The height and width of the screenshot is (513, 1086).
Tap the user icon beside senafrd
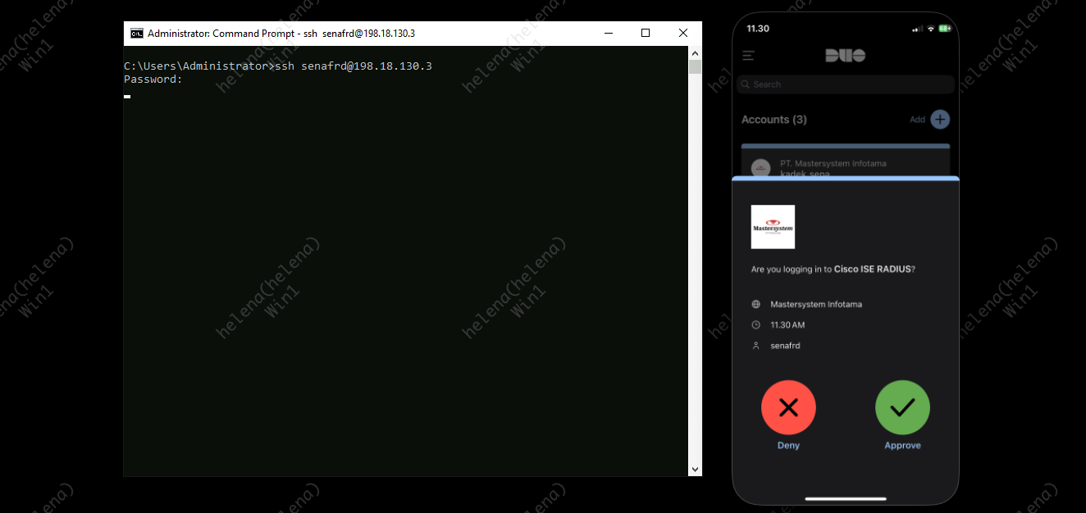(756, 346)
